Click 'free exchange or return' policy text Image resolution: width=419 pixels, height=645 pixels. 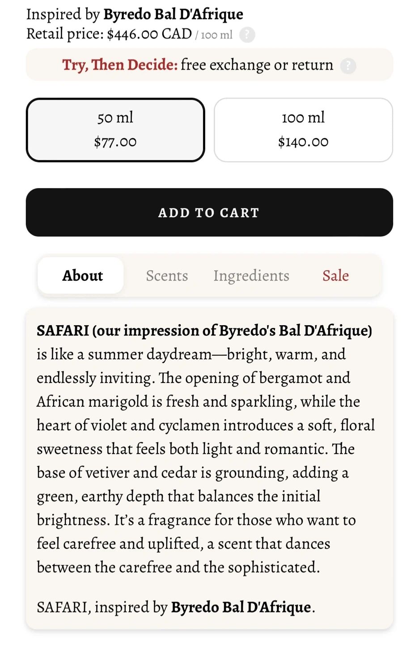257,65
